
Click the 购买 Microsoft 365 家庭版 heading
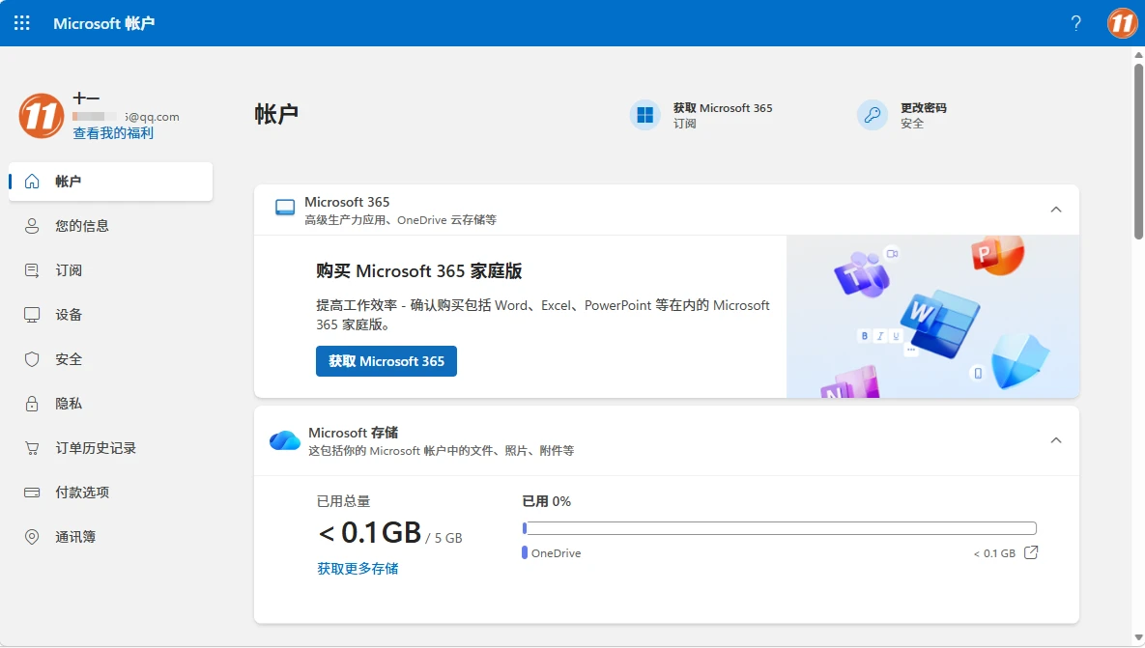[x=419, y=270]
